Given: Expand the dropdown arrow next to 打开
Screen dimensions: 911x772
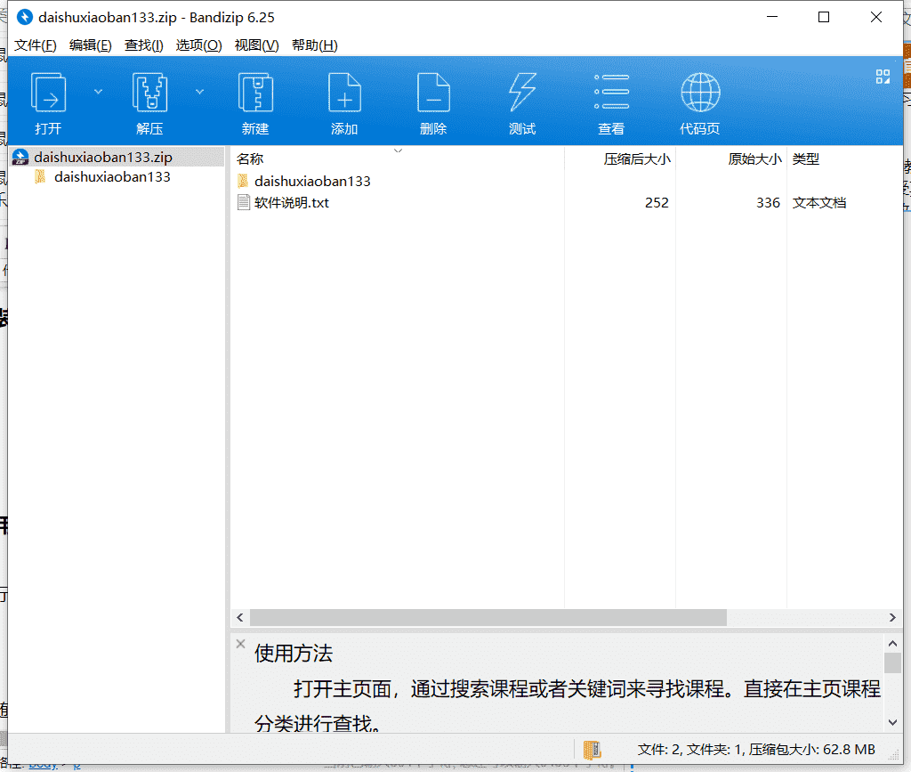Looking at the screenshot, I should 98,91.
